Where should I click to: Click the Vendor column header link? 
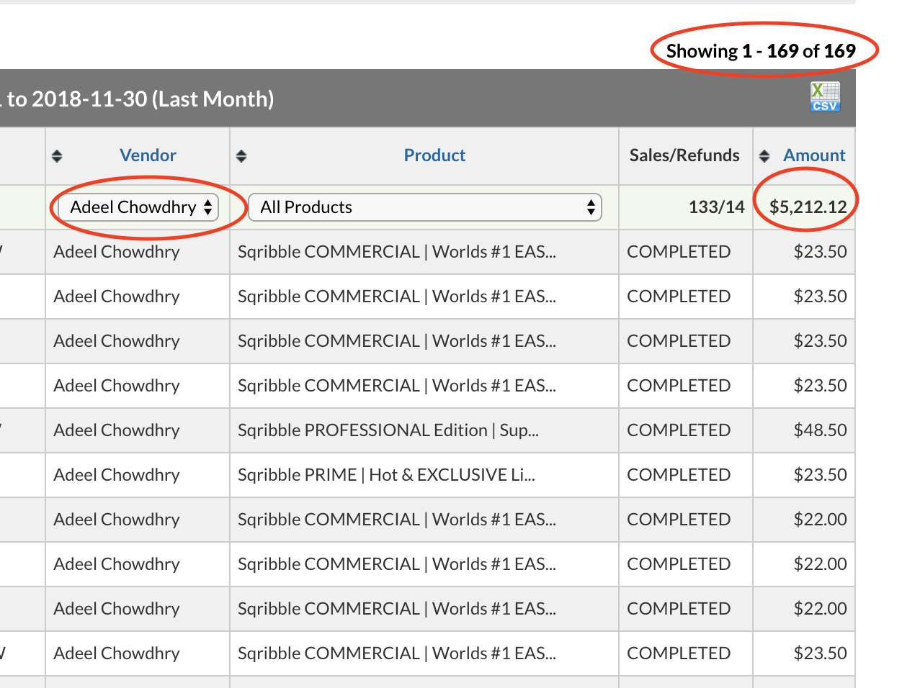tap(148, 155)
